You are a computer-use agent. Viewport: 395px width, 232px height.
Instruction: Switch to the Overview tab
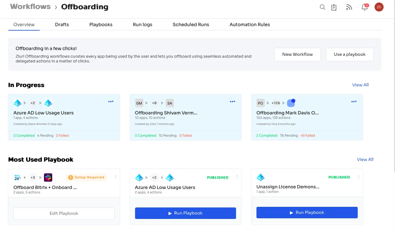(24, 25)
